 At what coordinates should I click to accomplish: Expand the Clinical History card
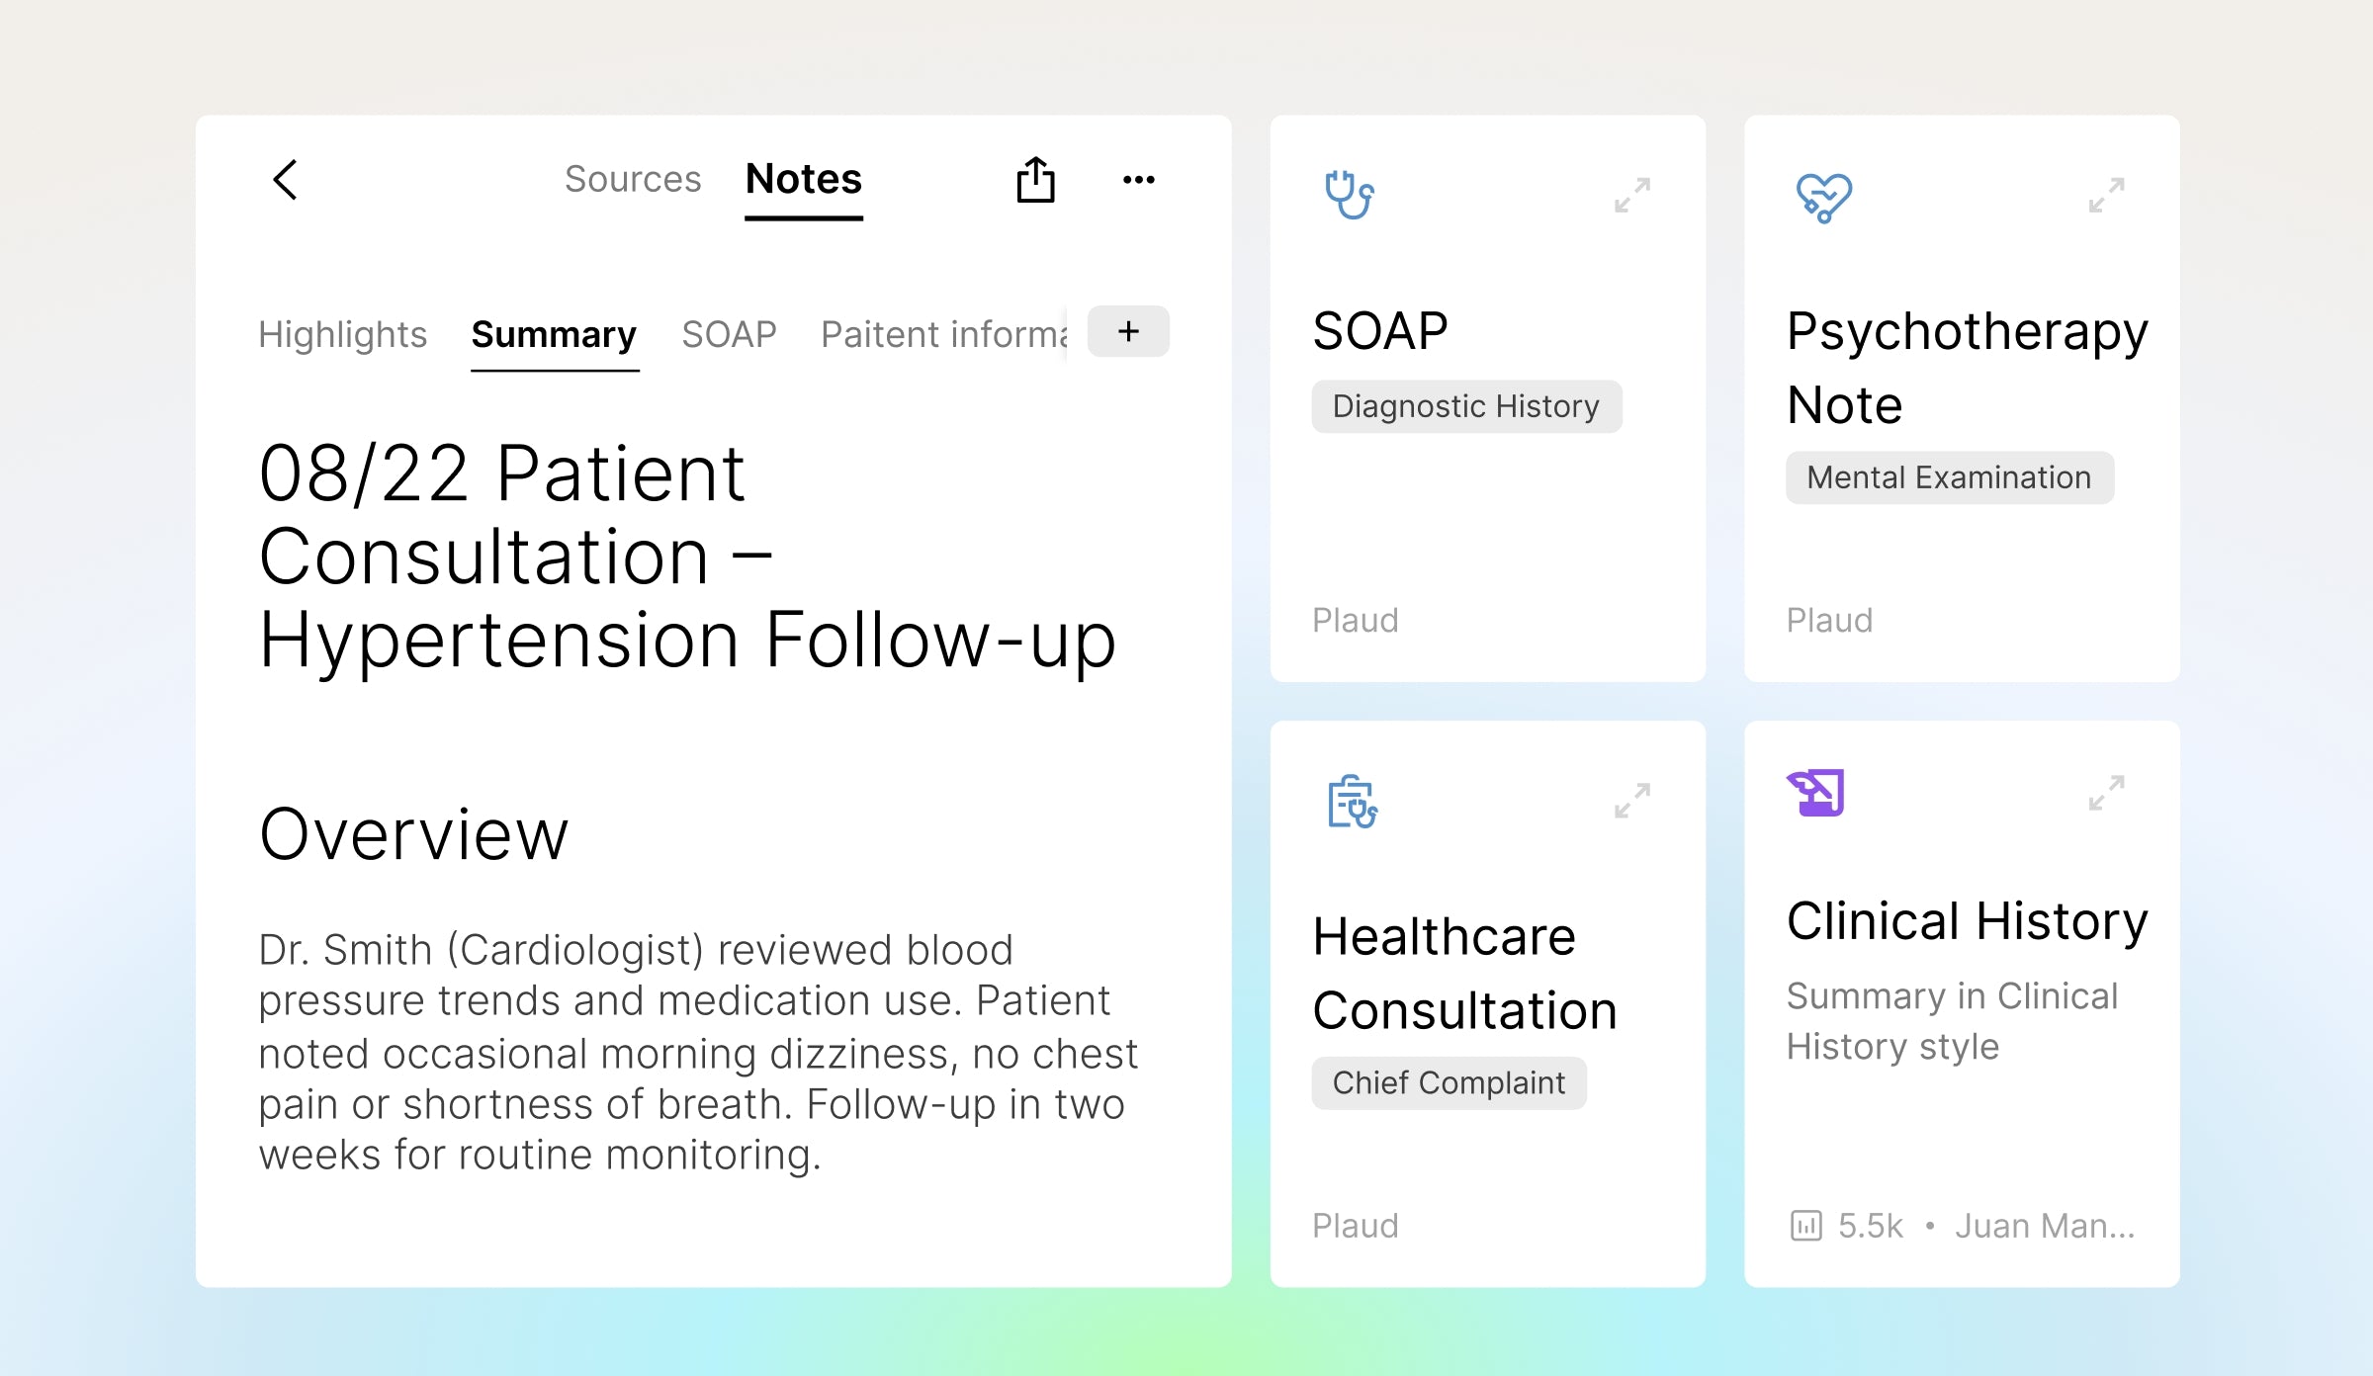(x=2106, y=793)
